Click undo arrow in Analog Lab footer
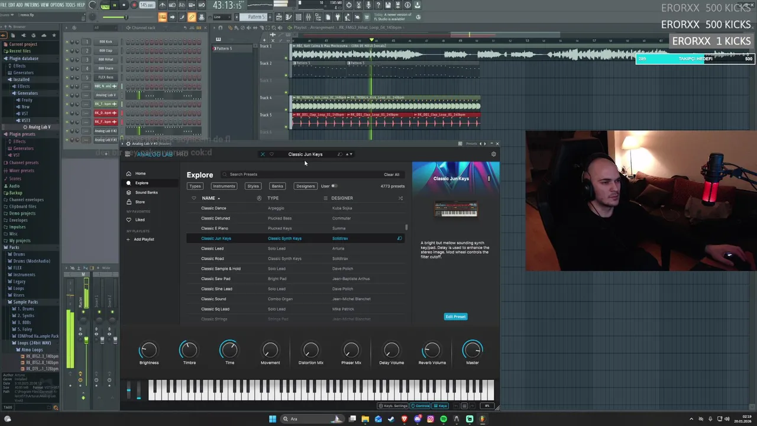757x426 pixels. (456, 406)
